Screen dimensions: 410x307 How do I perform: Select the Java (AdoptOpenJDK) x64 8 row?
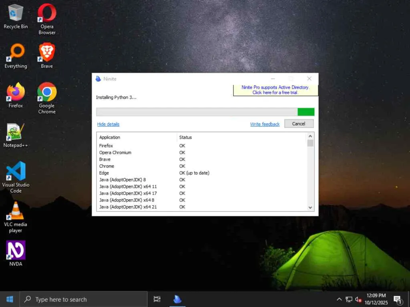pos(202,200)
